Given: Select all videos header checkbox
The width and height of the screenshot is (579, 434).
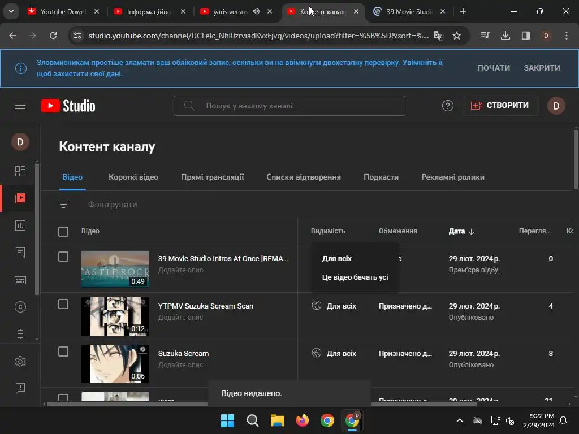Looking at the screenshot, I should coord(63,231).
